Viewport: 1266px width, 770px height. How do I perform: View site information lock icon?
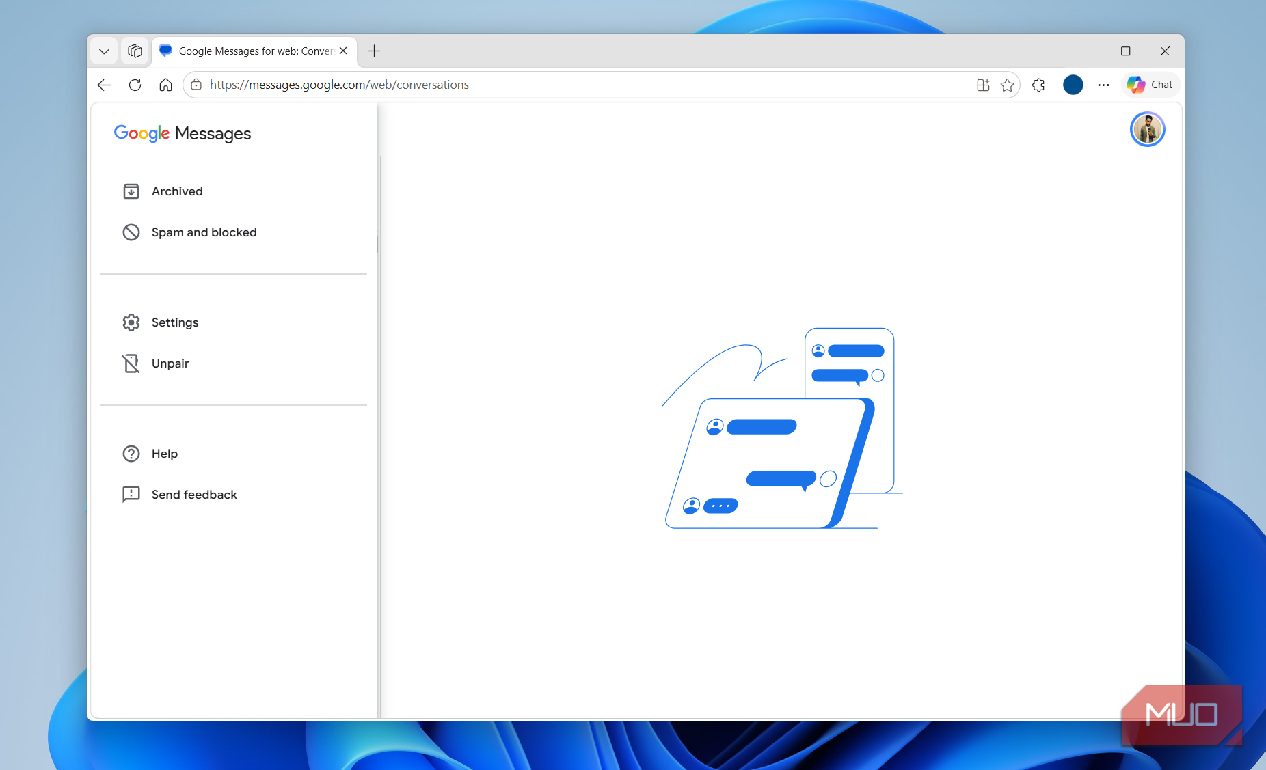(196, 85)
